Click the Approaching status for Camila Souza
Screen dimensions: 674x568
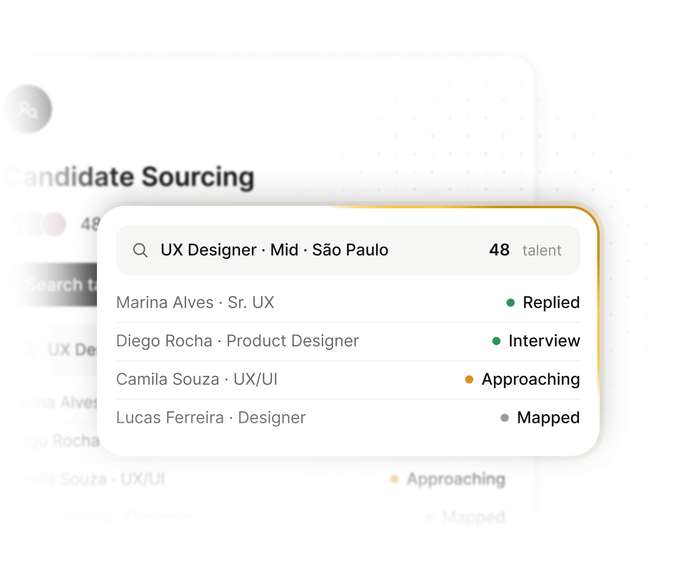(x=531, y=379)
